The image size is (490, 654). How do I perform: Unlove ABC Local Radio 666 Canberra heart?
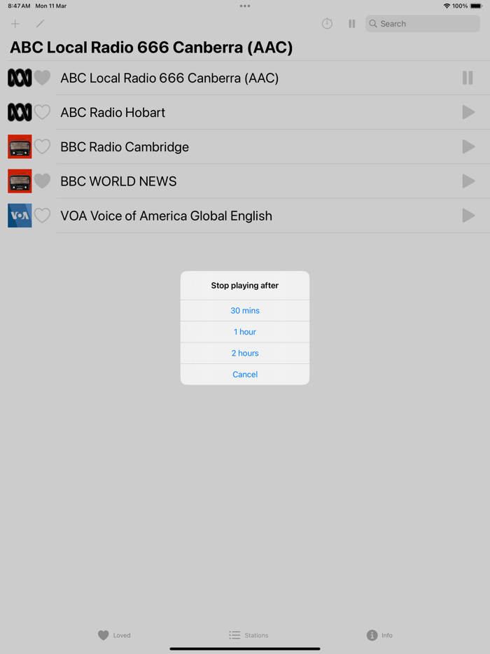tap(42, 78)
